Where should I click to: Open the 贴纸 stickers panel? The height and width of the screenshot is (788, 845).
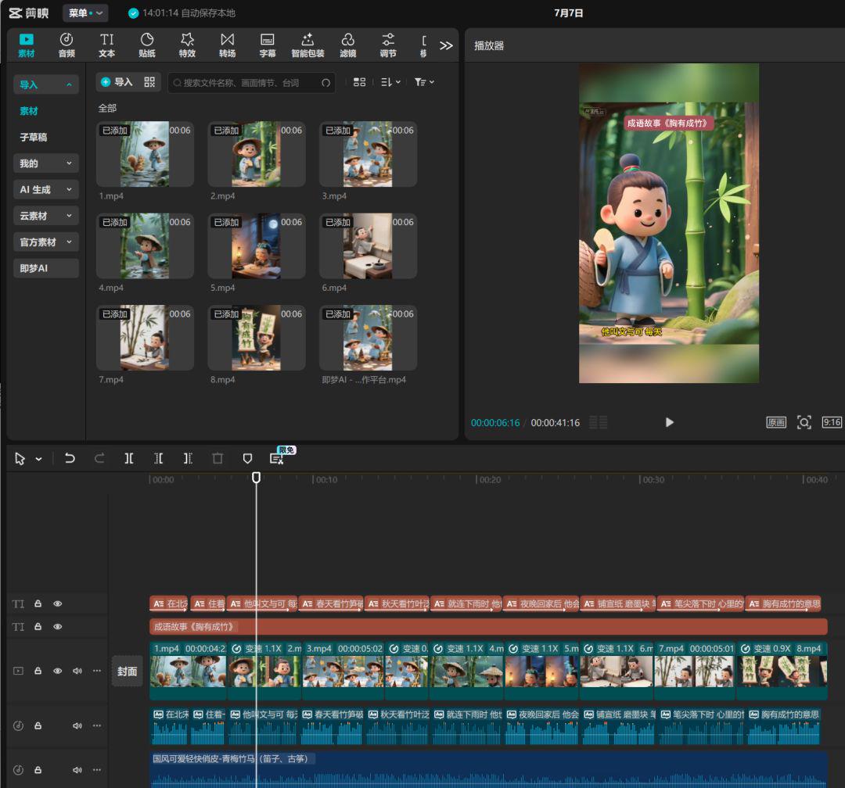point(147,45)
